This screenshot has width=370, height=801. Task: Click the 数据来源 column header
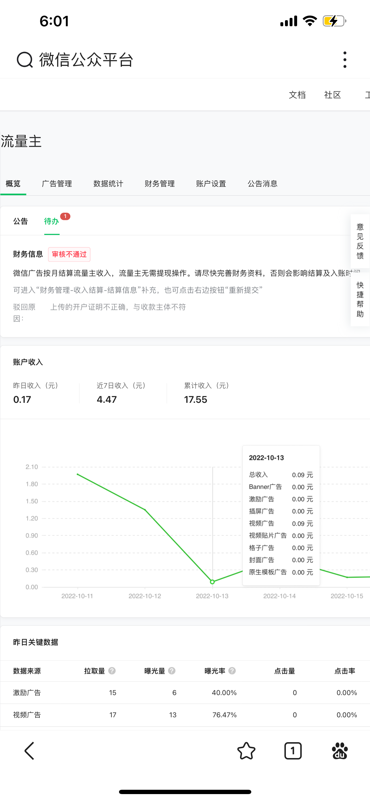pyautogui.click(x=27, y=671)
